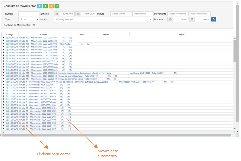Click the blue search magnifier button

[x=214, y=20]
